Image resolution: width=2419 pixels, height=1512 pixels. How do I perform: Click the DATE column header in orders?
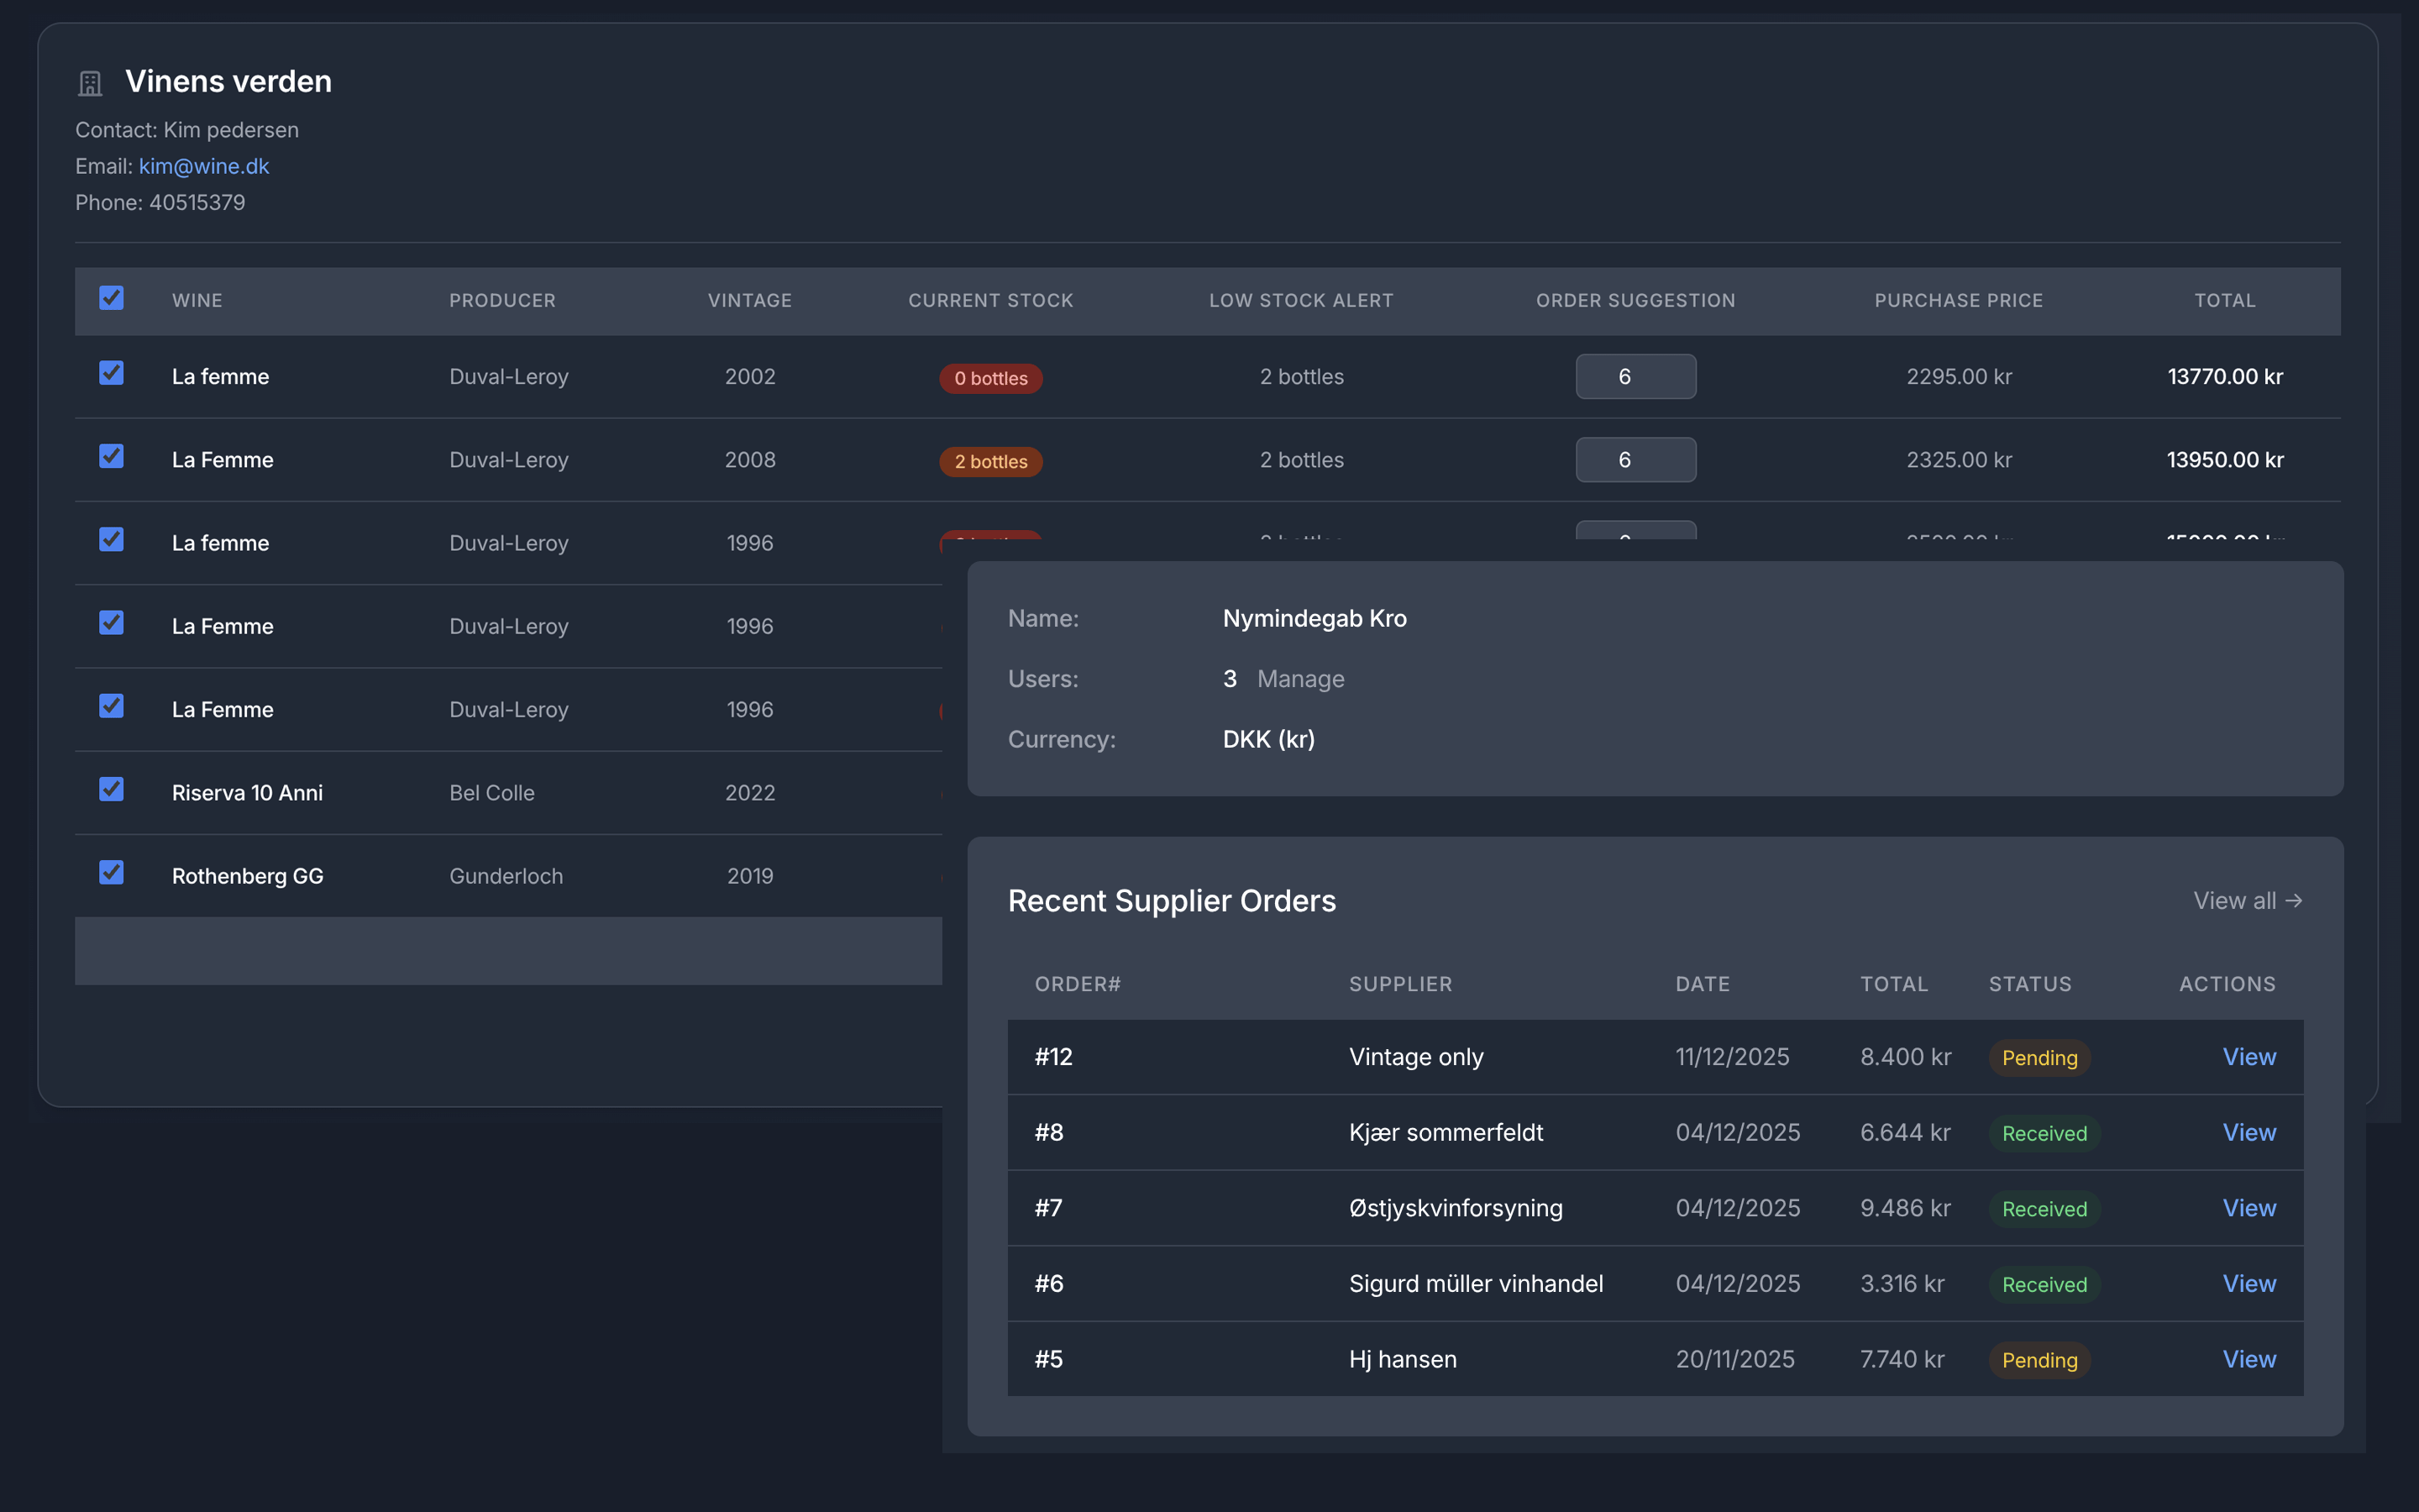coord(1703,984)
